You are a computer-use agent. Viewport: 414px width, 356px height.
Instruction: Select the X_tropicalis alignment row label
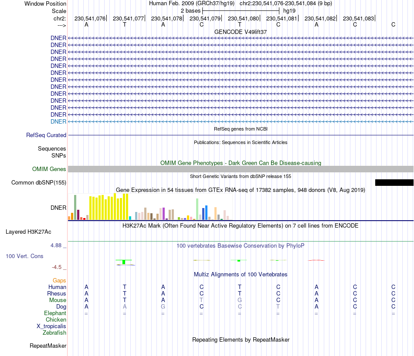(51, 326)
